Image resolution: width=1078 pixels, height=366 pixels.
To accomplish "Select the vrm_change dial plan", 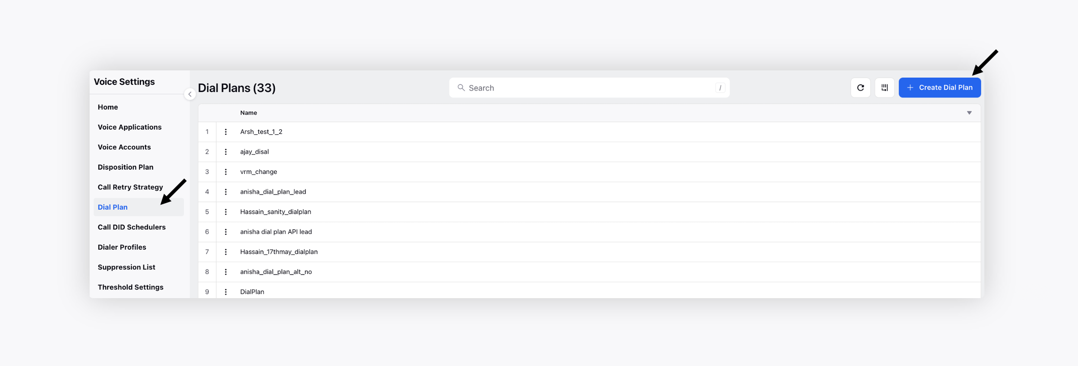I will (x=589, y=172).
